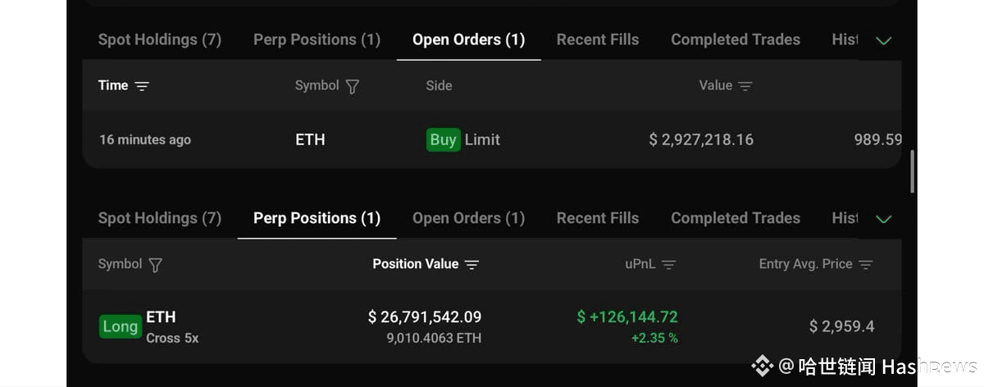Click the sort icon beside the Time column

coord(142,86)
